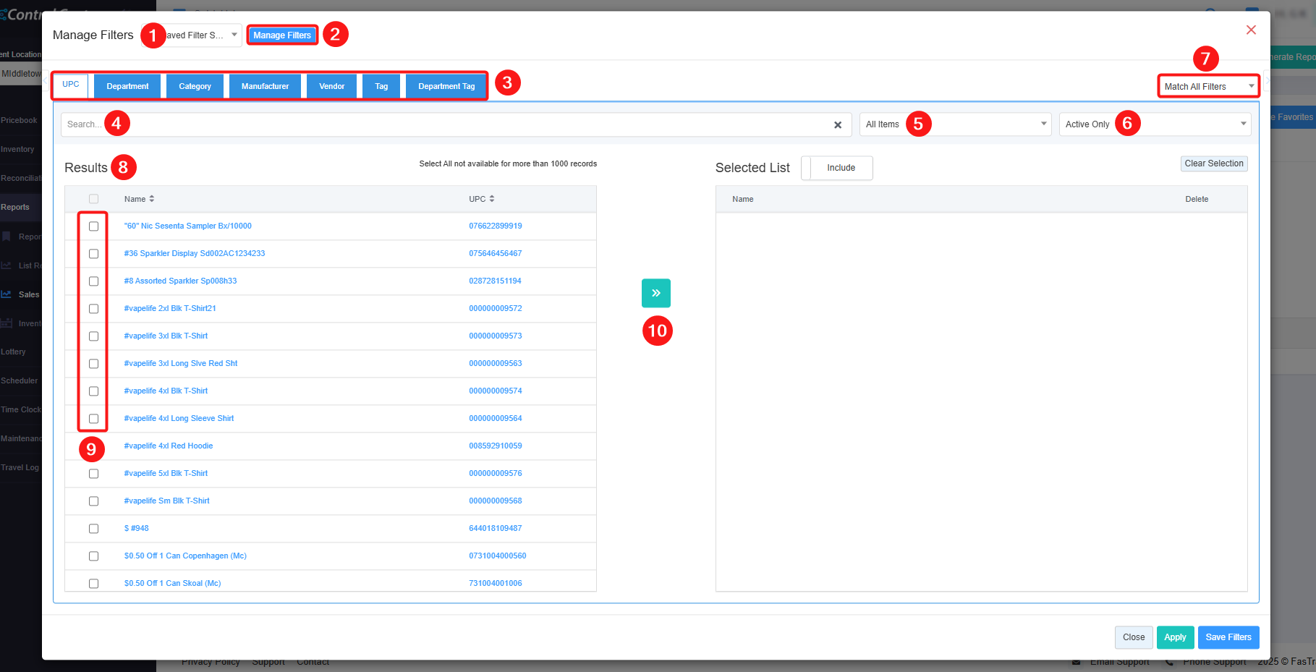Screen dimensions: 1316x672
Task: Clear the search field with the X icon
Action: 837,125
